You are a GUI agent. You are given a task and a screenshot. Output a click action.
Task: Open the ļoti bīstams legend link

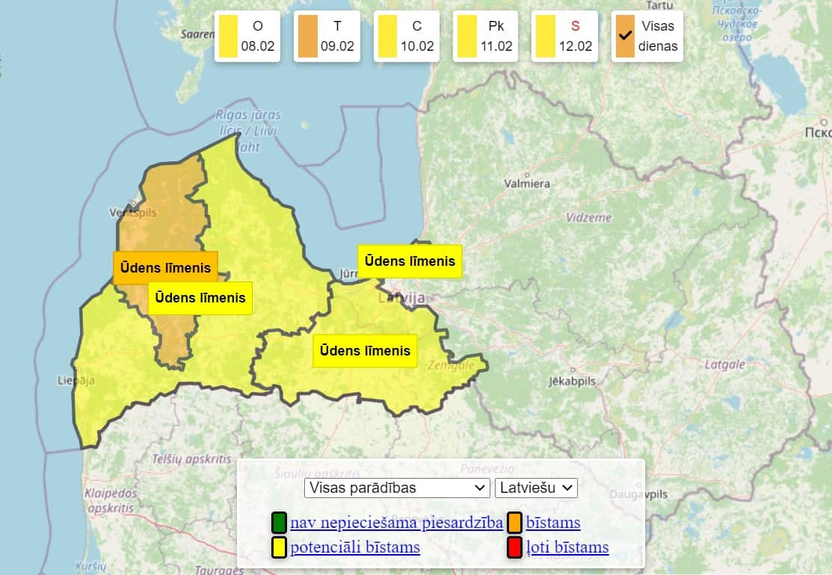567,547
